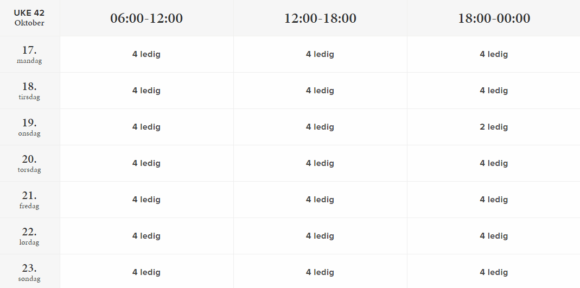Select Tuesday 18 evening 18:00-00:00 slot
The image size is (580, 288).
point(494,91)
